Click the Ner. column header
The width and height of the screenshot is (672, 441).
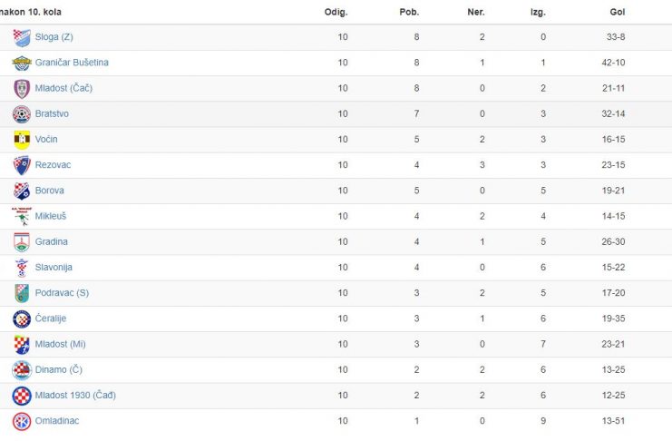coord(476,12)
